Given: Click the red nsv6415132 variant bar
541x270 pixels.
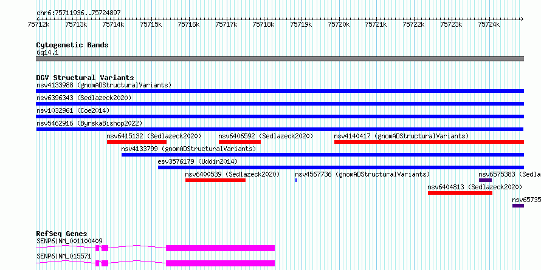Looking at the screenshot, I should 137,142.
